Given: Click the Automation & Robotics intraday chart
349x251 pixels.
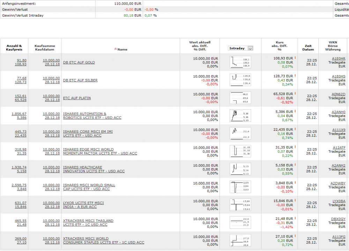Looking at the screenshot, I should pyautogui.click(x=240, y=116).
